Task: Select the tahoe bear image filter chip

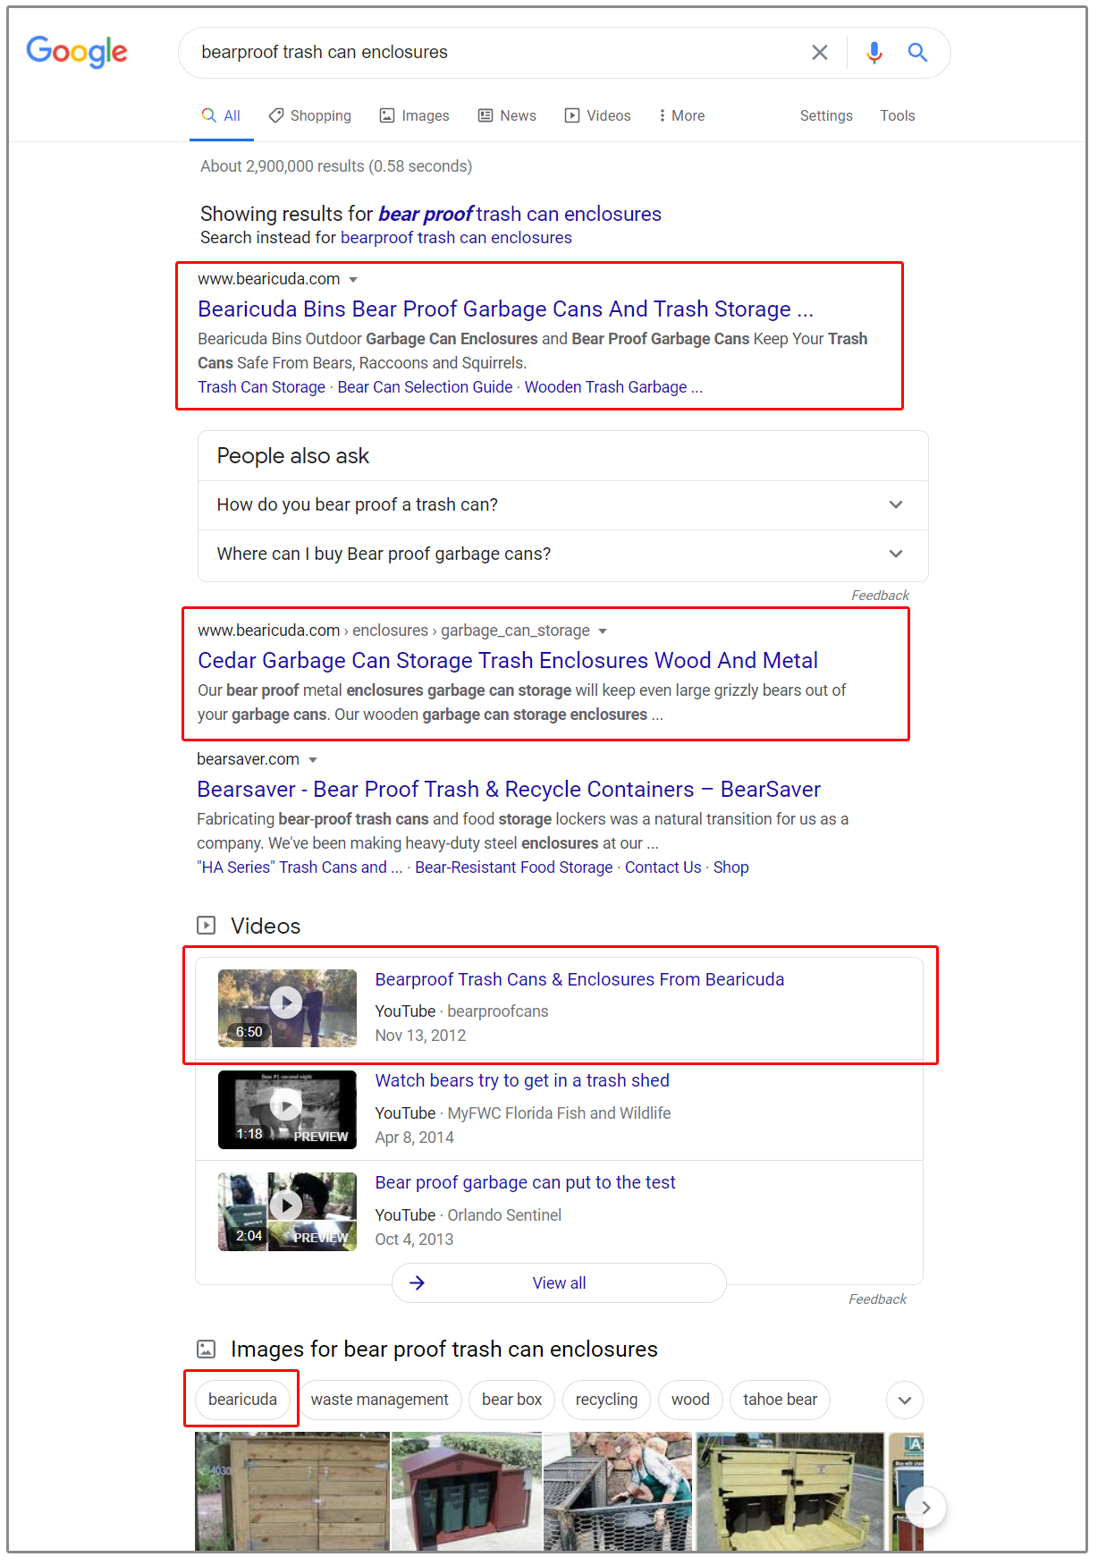Action: pos(780,1399)
